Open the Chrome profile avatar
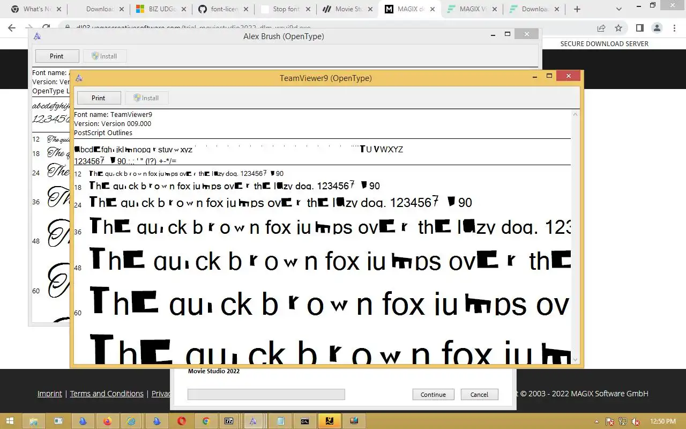This screenshot has height=429, width=686. [657, 28]
